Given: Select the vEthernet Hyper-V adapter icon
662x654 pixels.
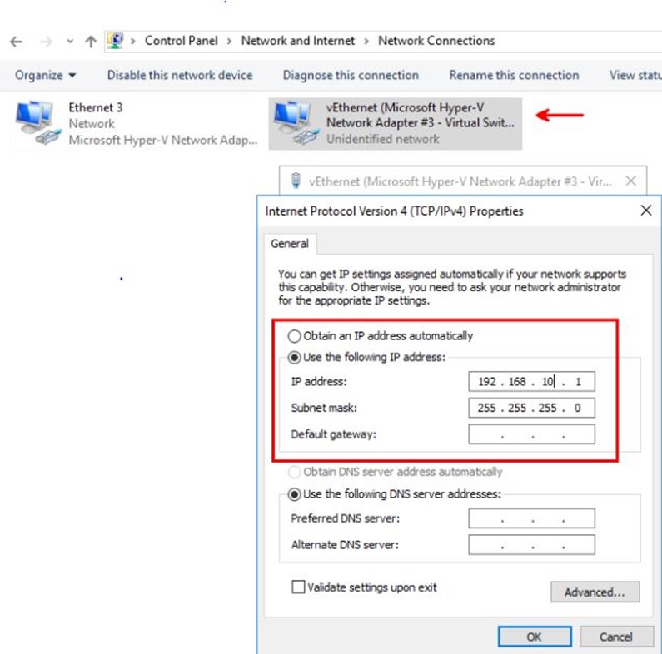Looking at the screenshot, I should click(296, 123).
